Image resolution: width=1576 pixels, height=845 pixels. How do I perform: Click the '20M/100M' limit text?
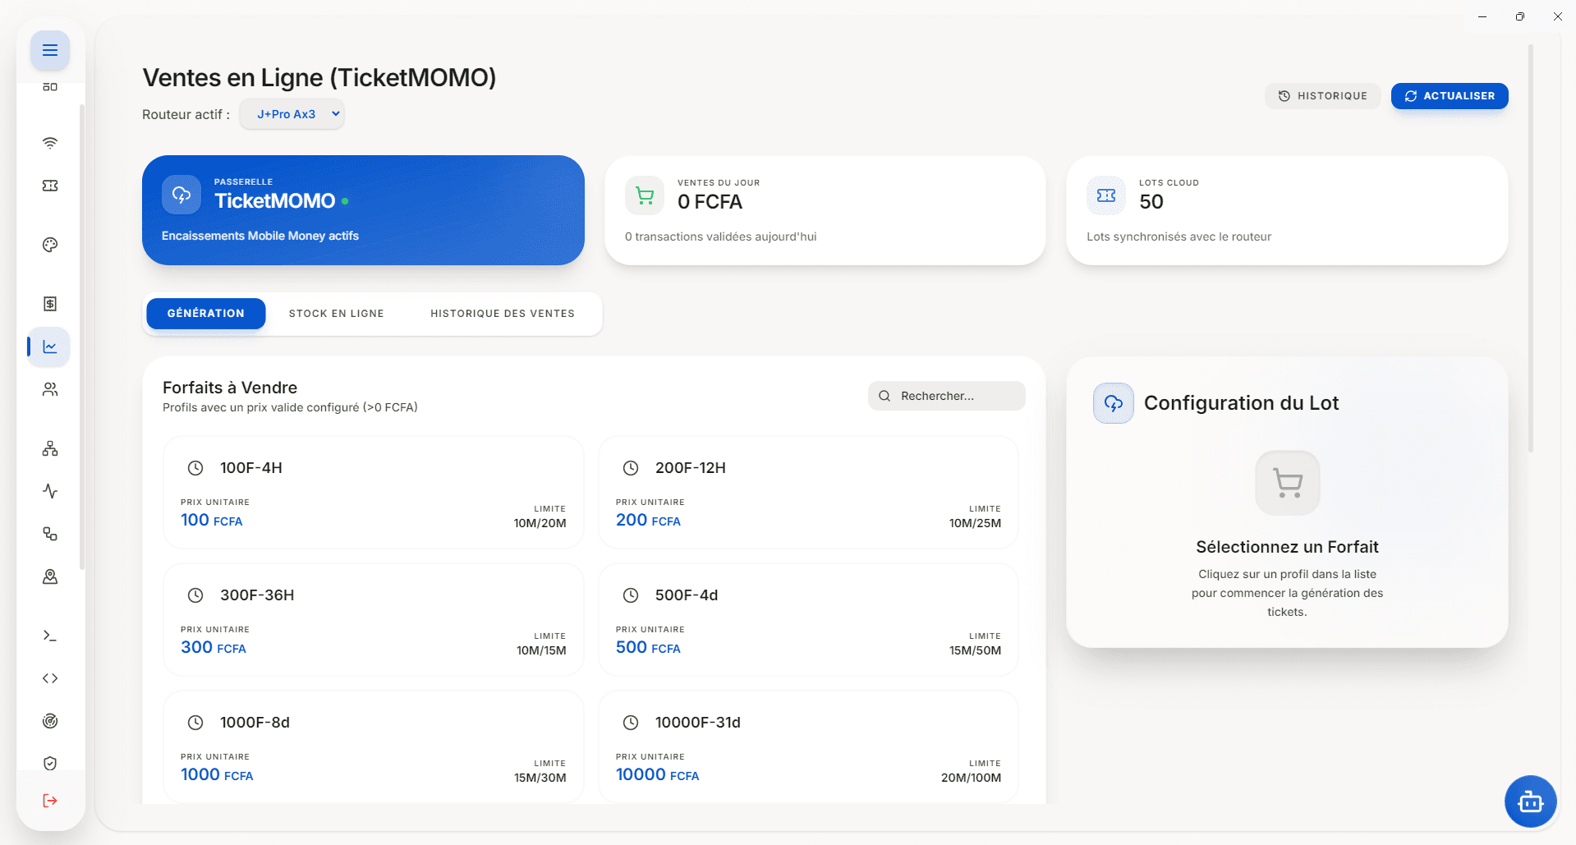point(972,778)
